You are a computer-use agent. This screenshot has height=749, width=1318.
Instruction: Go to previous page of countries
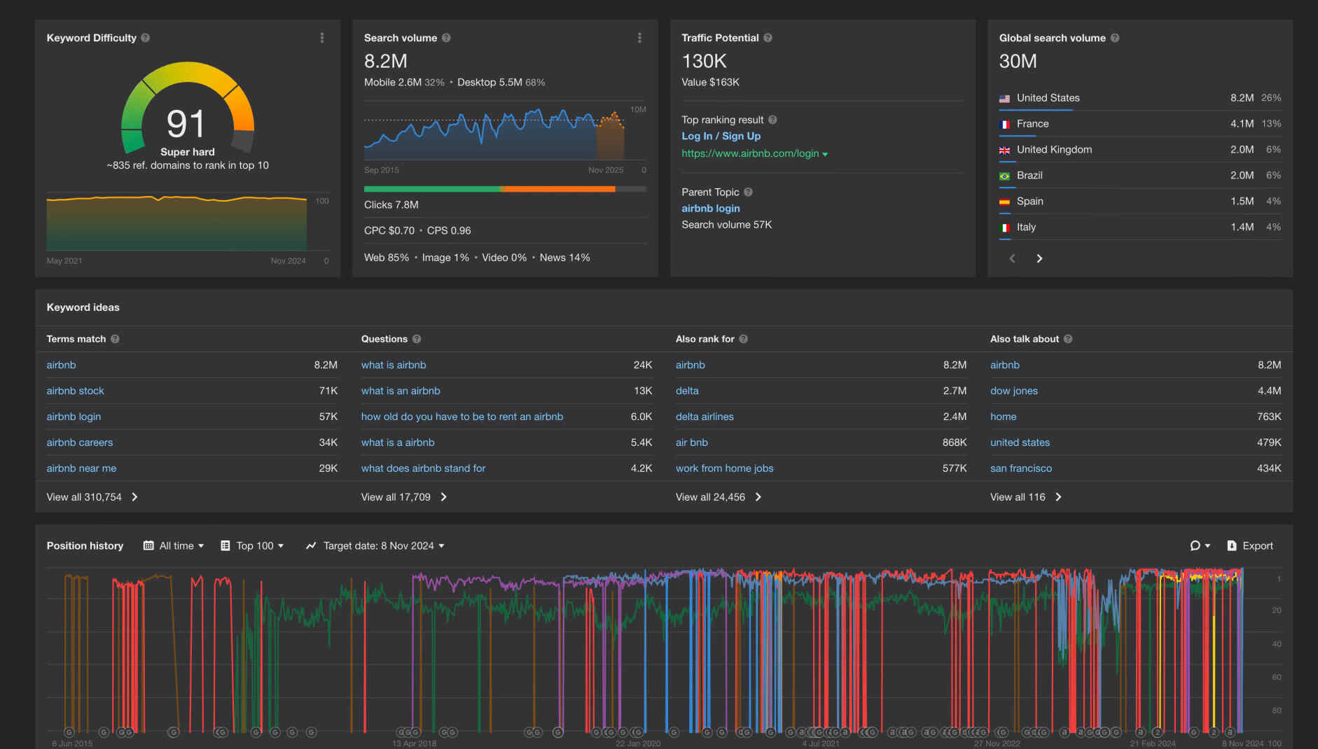(x=1012, y=258)
